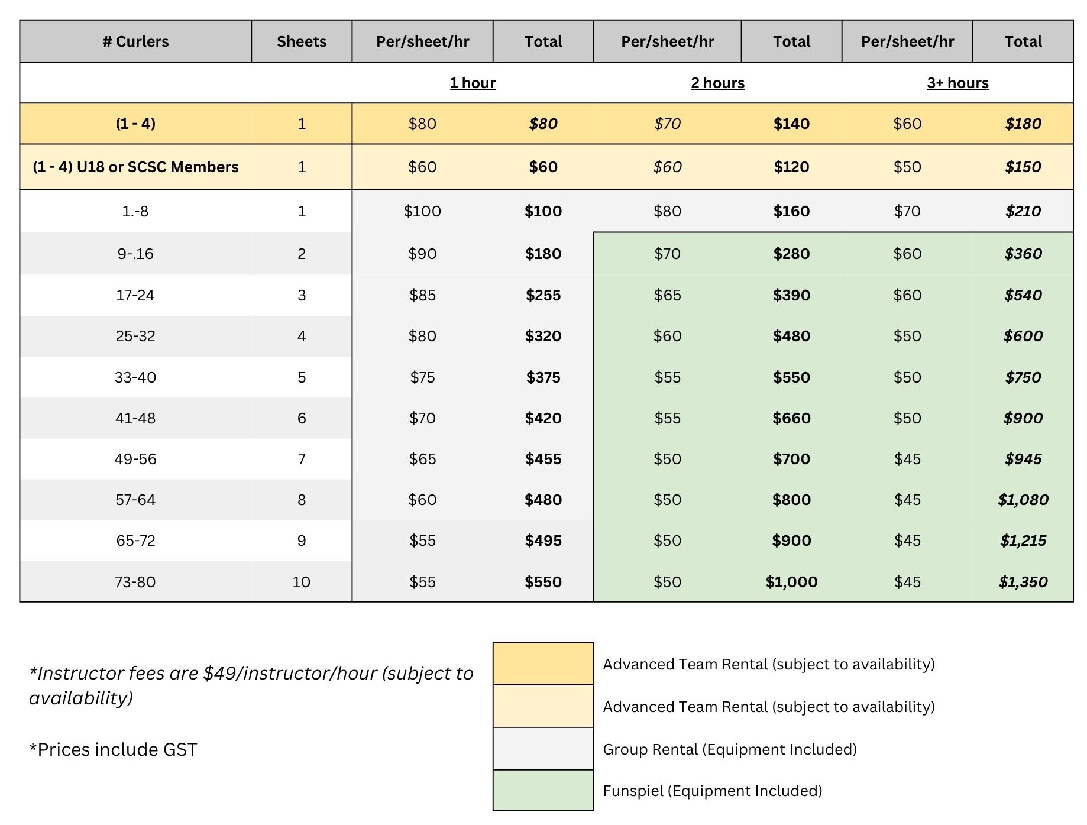Select the $1,000 total cell
Image resolution: width=1087 pixels, height=825 pixels.
point(791,582)
